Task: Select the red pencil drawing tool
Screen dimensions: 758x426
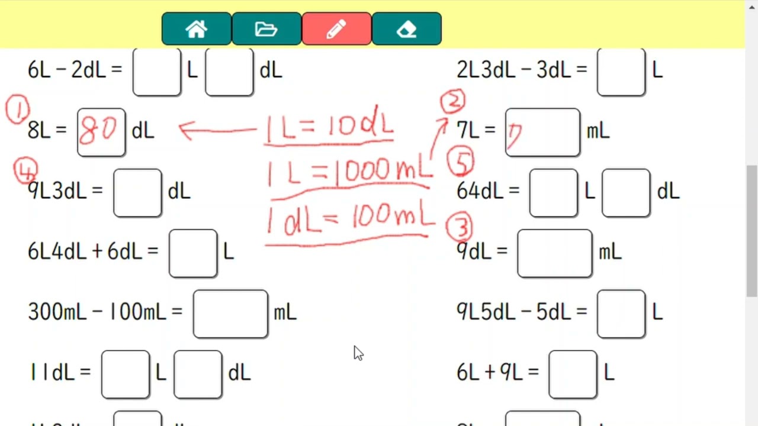Action: (x=336, y=29)
